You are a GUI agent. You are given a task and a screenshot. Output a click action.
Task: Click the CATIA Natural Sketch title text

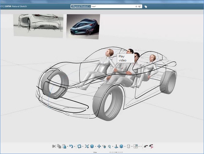16,6
